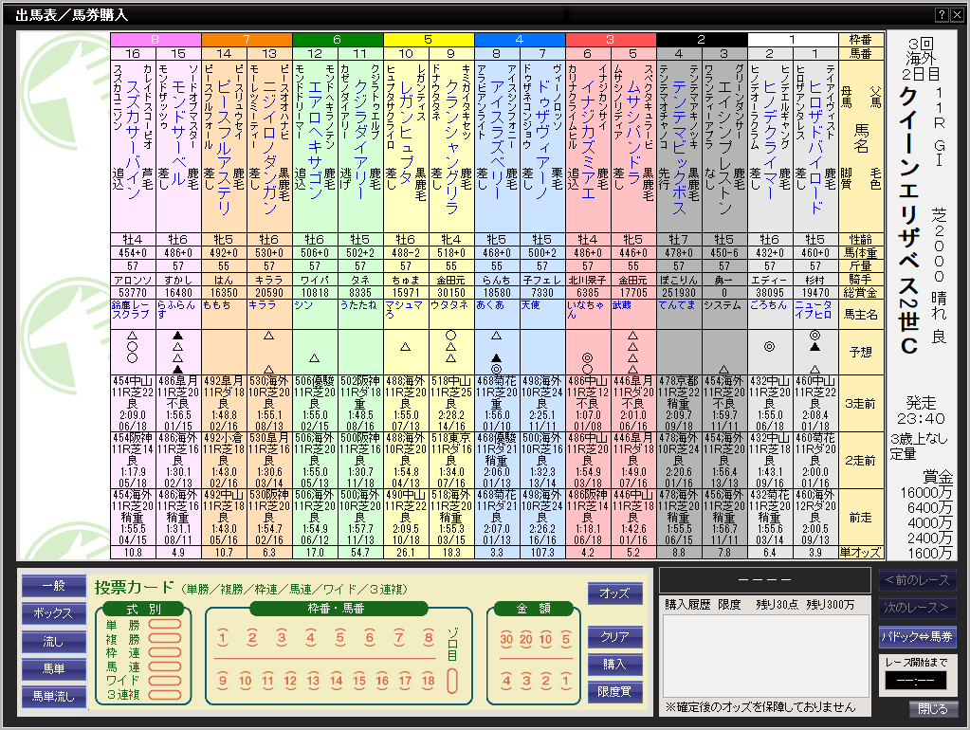Click the 単オッズ row label
Screen dimensions: 970x730
click(x=861, y=553)
